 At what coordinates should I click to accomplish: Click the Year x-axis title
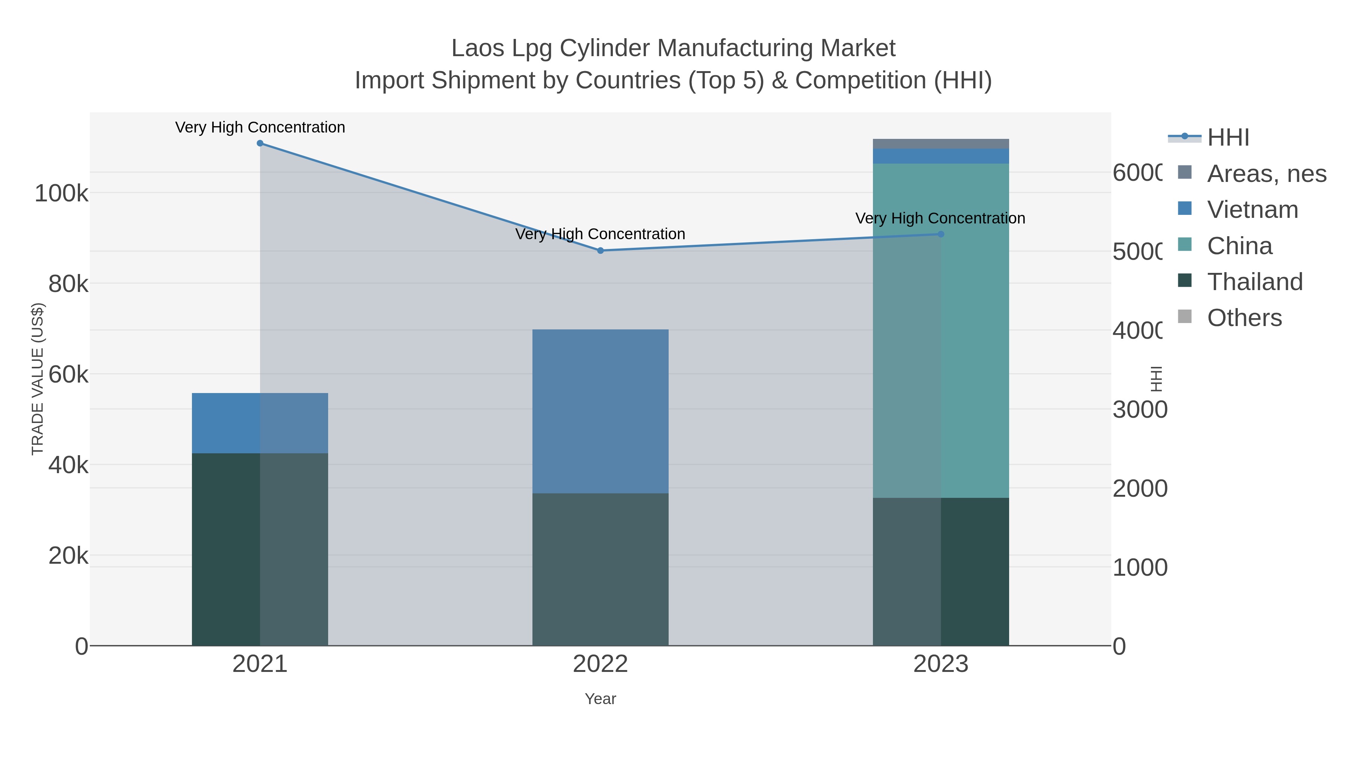[x=600, y=699]
